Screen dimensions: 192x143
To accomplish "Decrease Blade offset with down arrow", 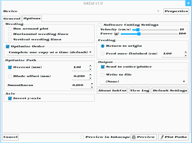I will click(x=90, y=78).
